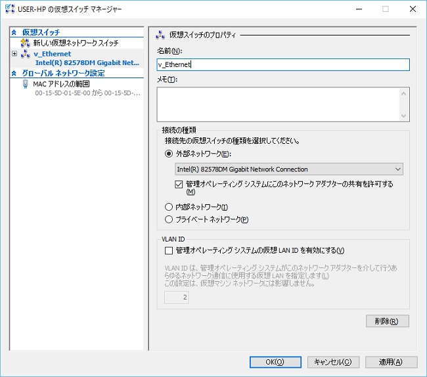
Task: Select 内部ネットワーク radio button
Action: tap(169, 207)
